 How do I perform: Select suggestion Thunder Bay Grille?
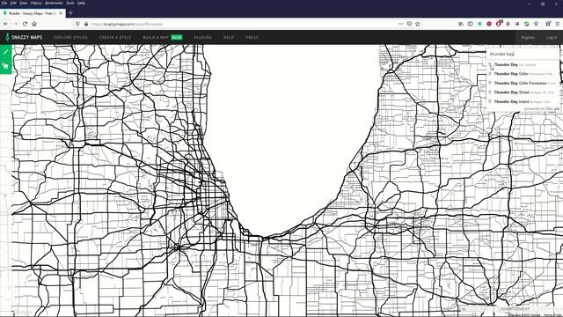click(x=523, y=74)
